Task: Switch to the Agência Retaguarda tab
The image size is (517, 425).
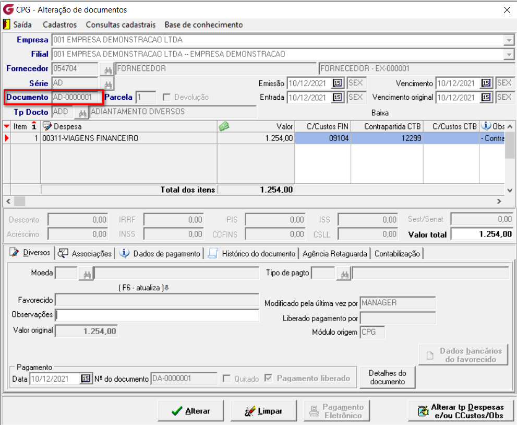Action: (334, 253)
